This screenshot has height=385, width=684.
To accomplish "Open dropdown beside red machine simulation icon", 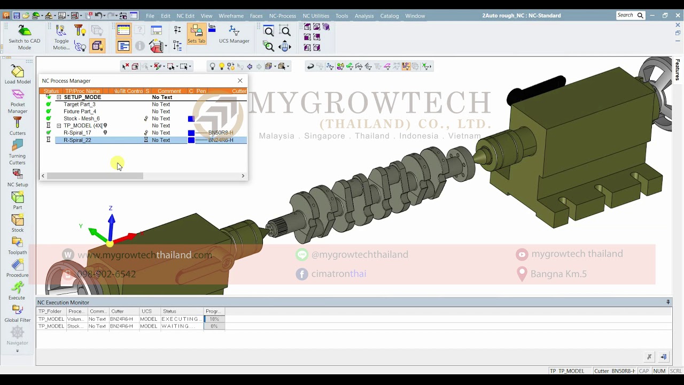I will coord(166,47).
